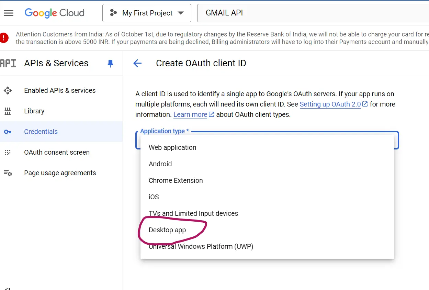Screen dimensions: 429x290
Task: Choose TVs and Limited Input devices
Action: [267, 213]
